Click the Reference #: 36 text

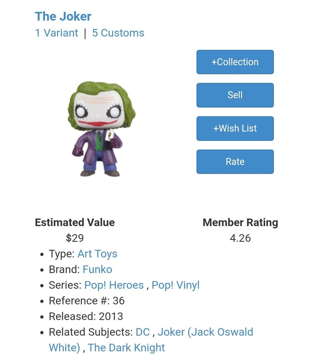click(87, 301)
